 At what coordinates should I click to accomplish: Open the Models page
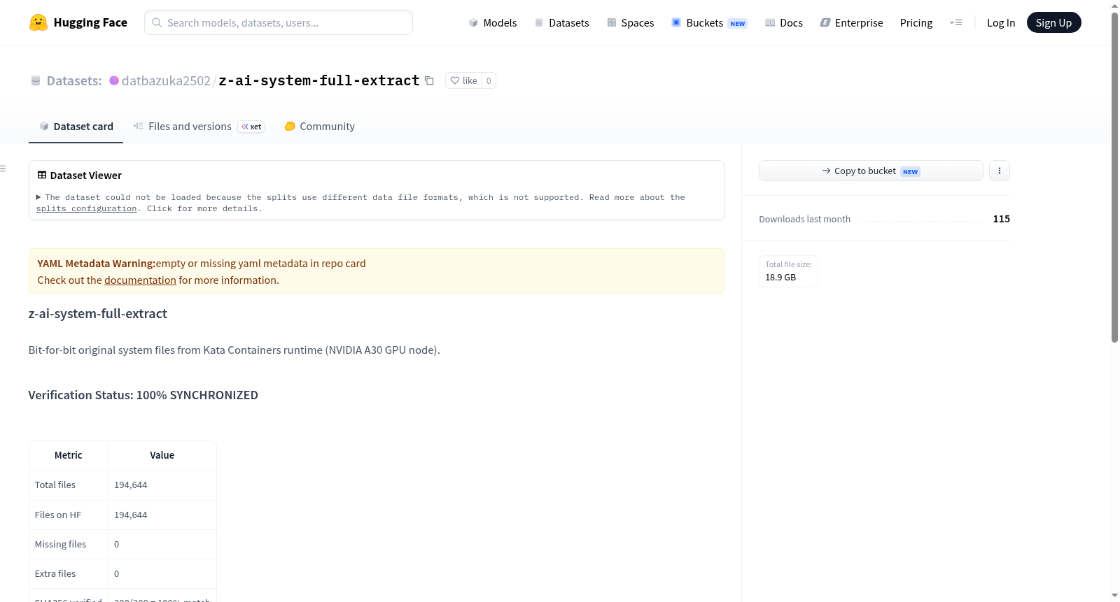(x=493, y=22)
